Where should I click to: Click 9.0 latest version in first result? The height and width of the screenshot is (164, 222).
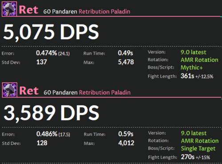coord(193,52)
